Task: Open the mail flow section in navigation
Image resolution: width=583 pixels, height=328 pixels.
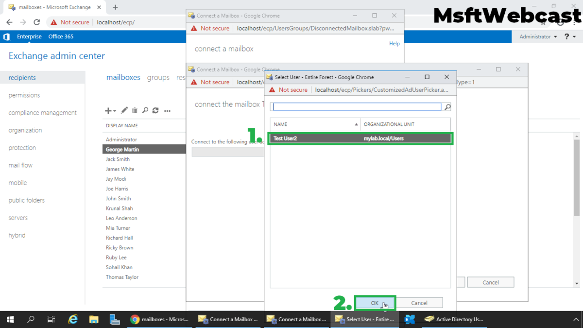Action: click(20, 165)
